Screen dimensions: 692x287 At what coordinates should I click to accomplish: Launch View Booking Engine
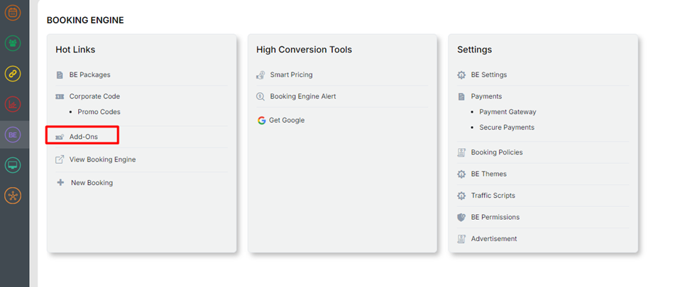(x=102, y=159)
